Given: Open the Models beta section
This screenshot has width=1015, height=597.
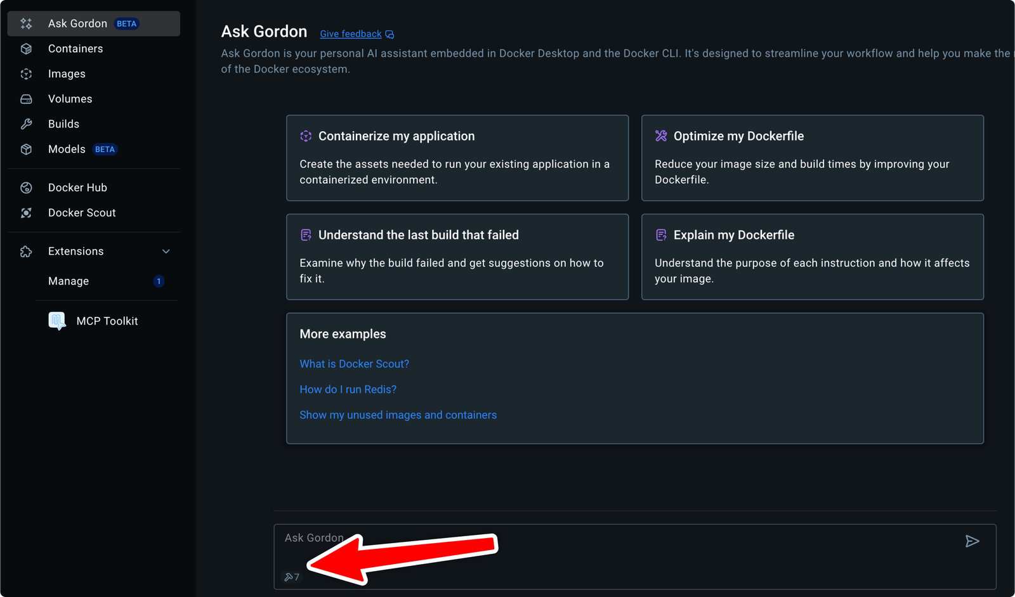Looking at the screenshot, I should [x=67, y=150].
